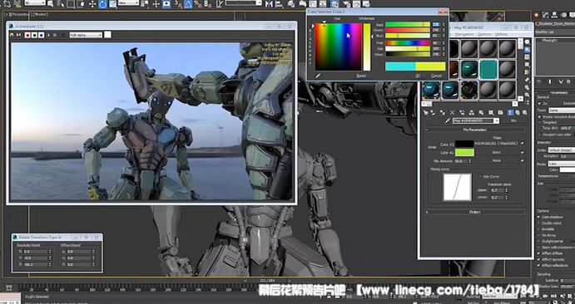Toggle checkered Background icon beside material slots

pyautogui.click(x=528, y=57)
